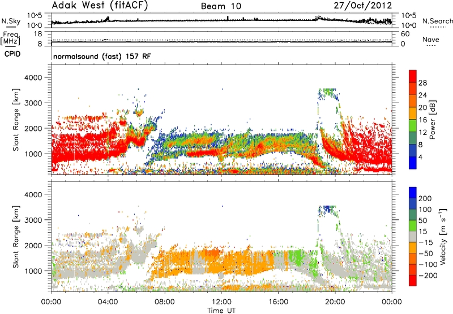Click the 'N.Sky' axis label
The height and width of the screenshot is (314, 453).
pos(11,21)
